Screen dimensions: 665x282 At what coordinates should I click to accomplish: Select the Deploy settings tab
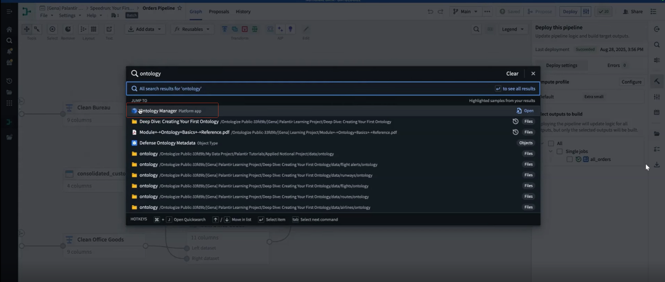pos(562,66)
